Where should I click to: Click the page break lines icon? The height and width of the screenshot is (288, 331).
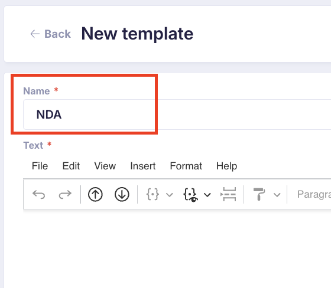click(228, 194)
